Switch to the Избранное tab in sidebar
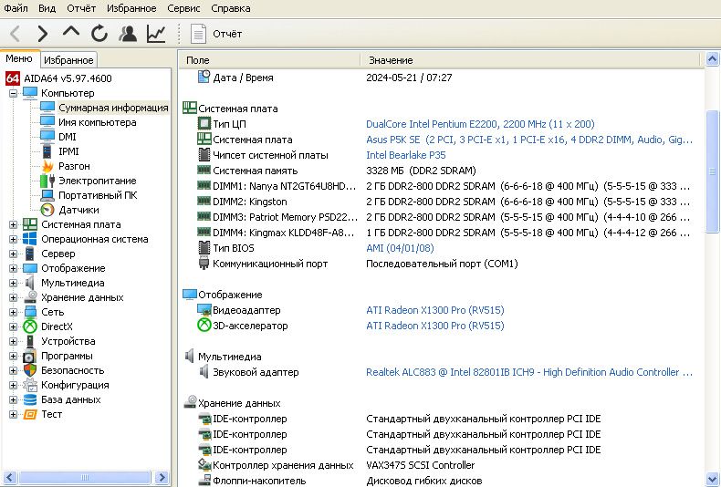Image resolution: width=721 pixels, height=487 pixels. (68, 59)
